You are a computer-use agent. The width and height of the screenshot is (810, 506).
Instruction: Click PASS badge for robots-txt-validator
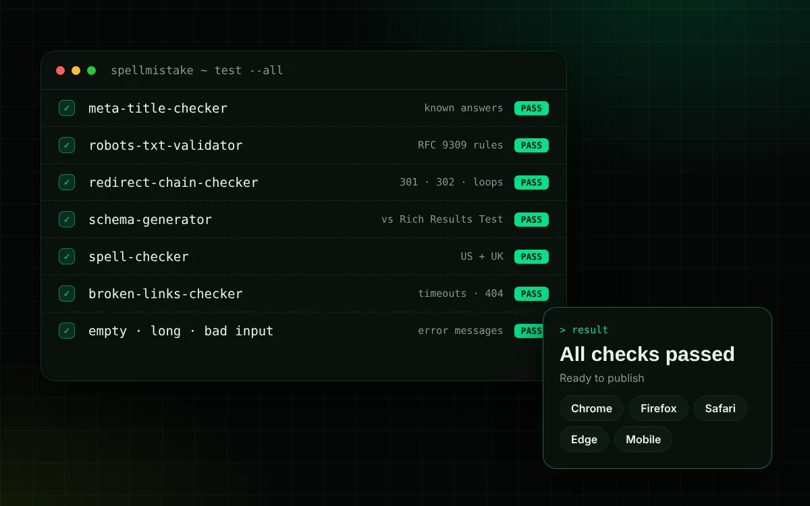tap(531, 145)
